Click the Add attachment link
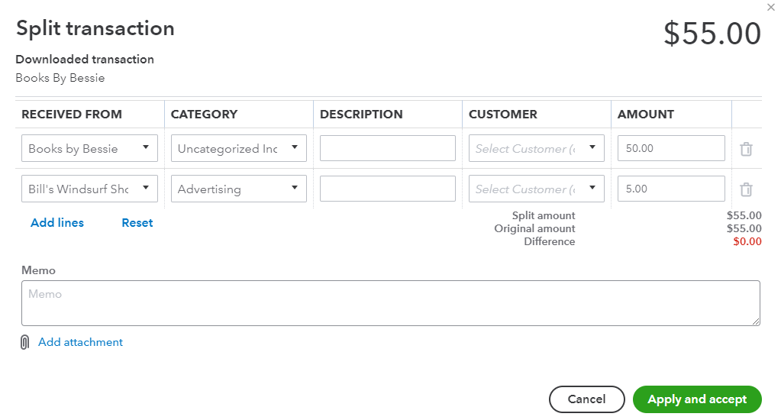 coord(81,342)
